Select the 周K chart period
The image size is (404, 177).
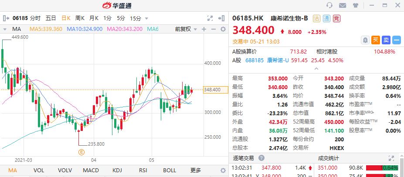(x=80, y=18)
